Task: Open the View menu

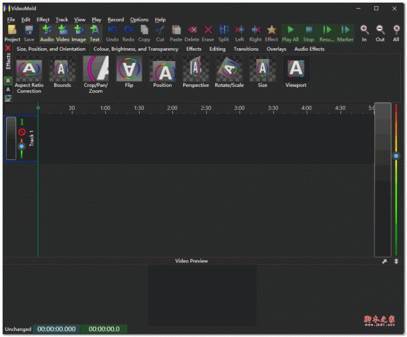Action: click(x=79, y=20)
